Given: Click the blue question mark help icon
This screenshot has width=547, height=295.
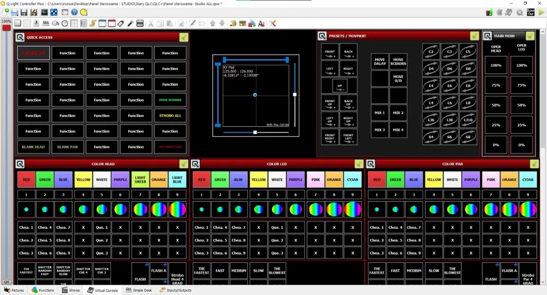Looking at the screenshot, I should click(x=74, y=12).
